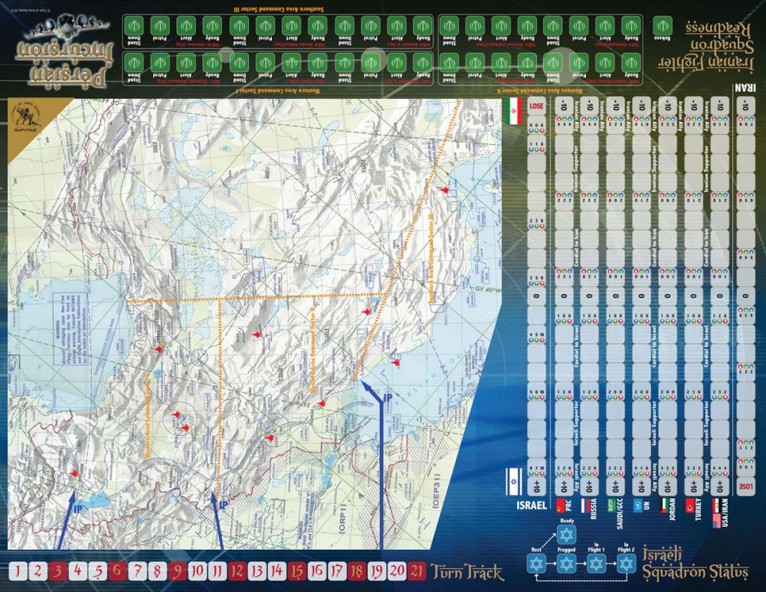Click turn 17 on the Turn Track
766x592 pixels.
pyautogui.click(x=336, y=571)
